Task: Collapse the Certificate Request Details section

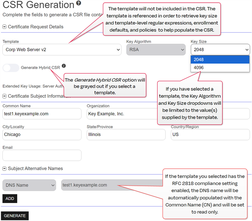Action: tap(4, 27)
